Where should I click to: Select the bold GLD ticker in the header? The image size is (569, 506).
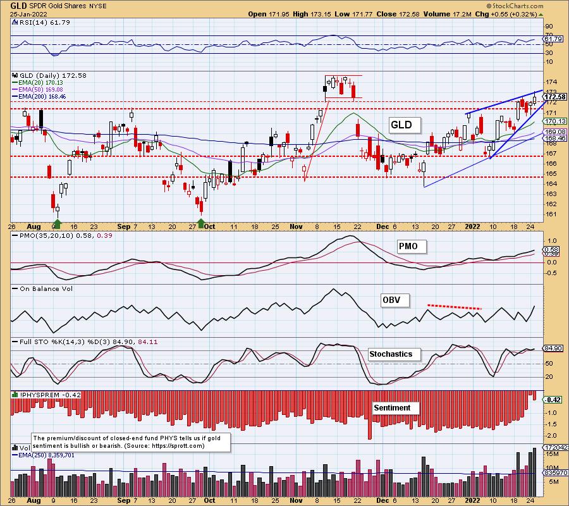tap(19, 6)
